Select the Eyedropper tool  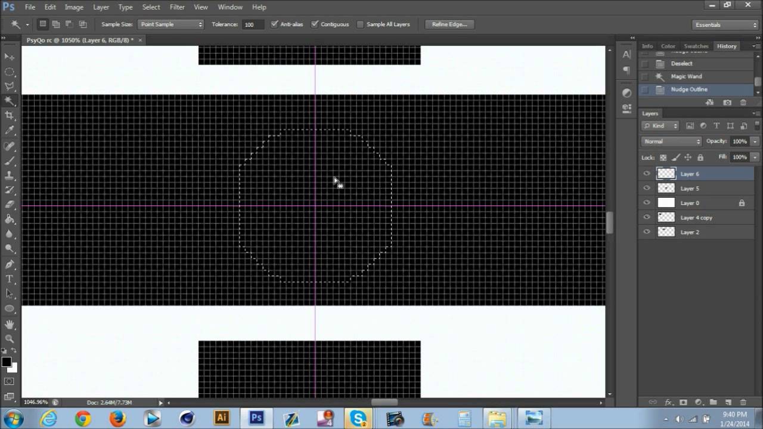10,130
